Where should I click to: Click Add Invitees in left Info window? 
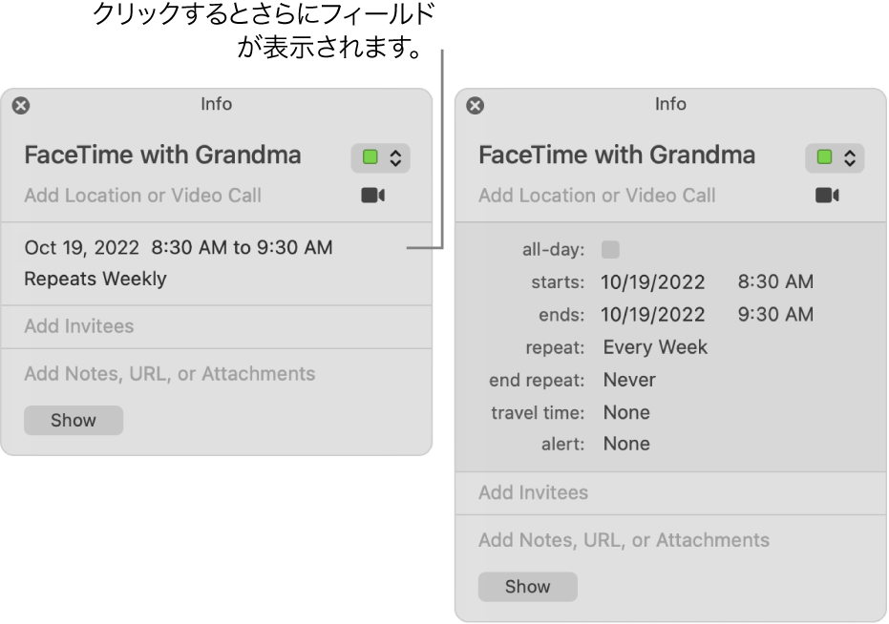pyautogui.click(x=79, y=326)
